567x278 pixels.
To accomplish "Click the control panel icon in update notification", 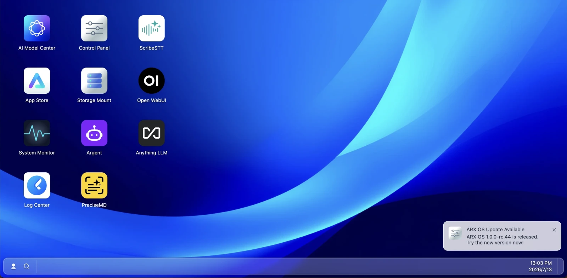I will (455, 233).
